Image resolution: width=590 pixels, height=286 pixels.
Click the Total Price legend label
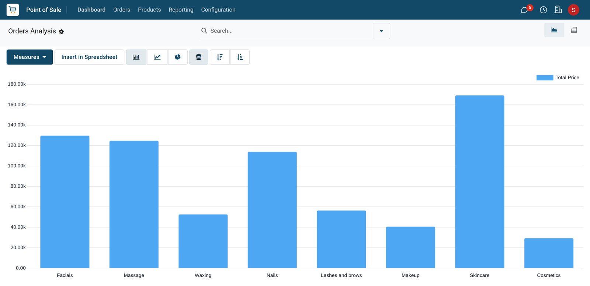pos(568,78)
